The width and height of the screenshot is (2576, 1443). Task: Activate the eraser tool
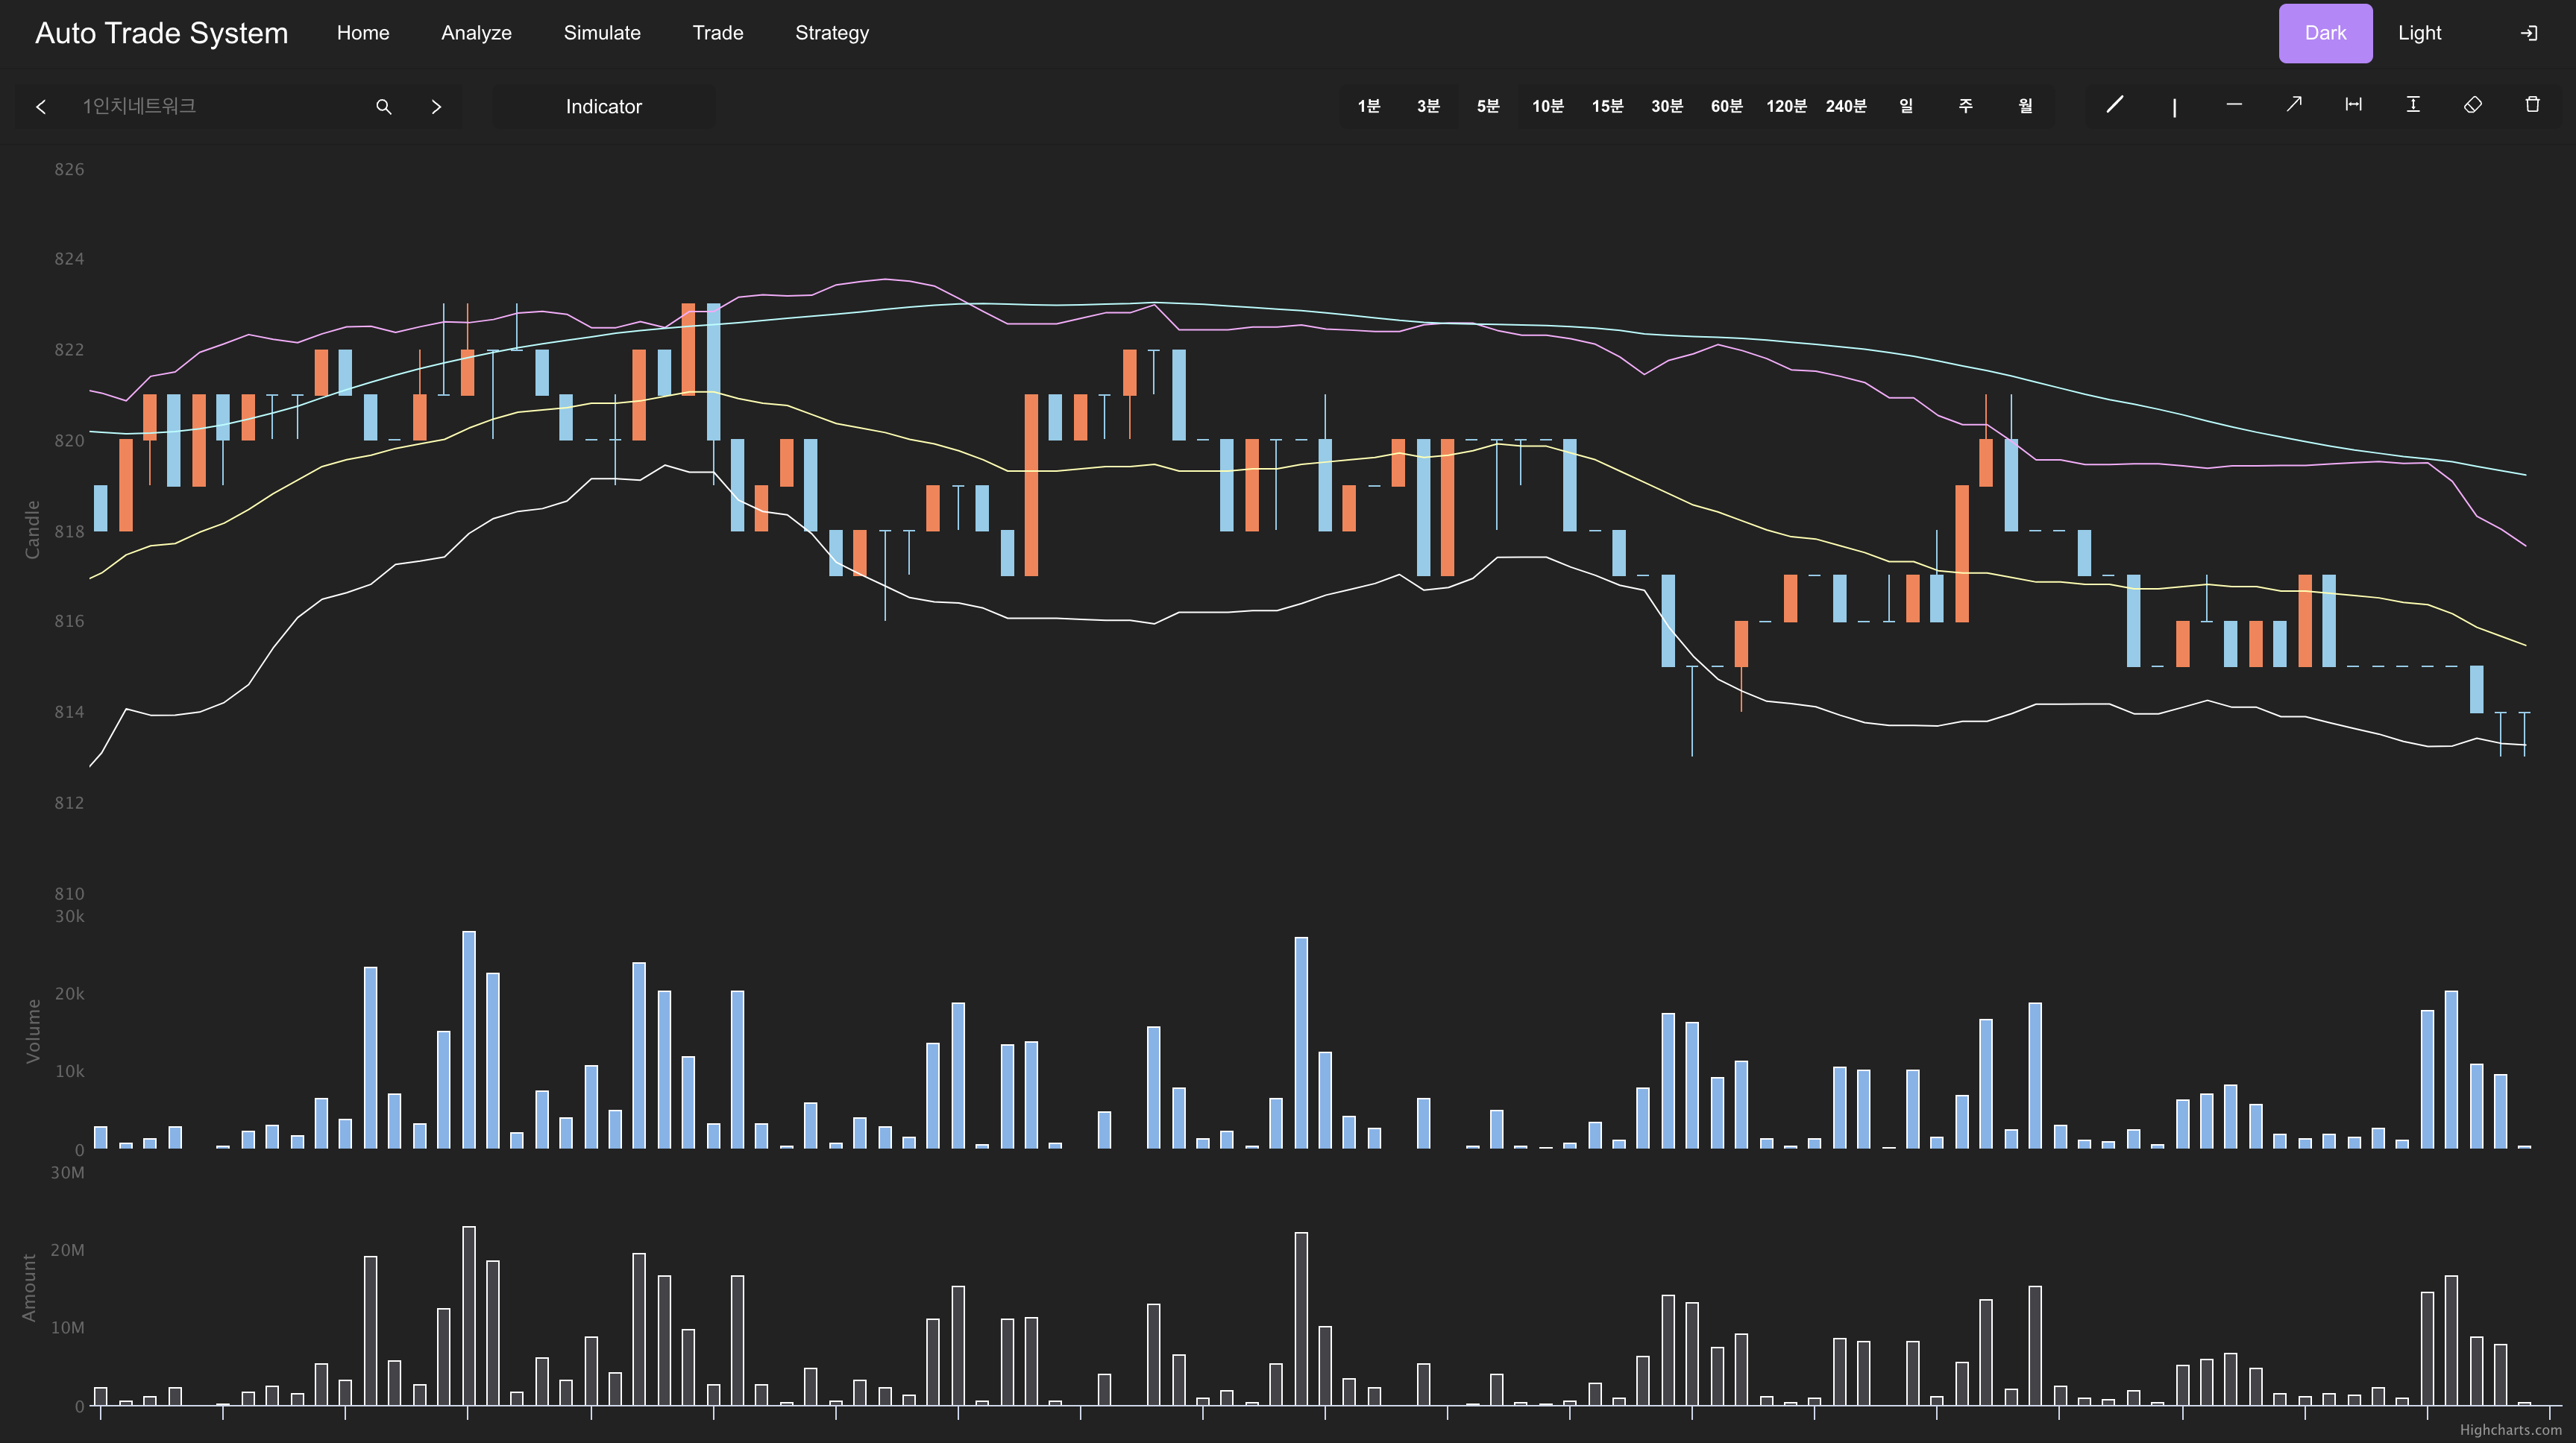2473,105
